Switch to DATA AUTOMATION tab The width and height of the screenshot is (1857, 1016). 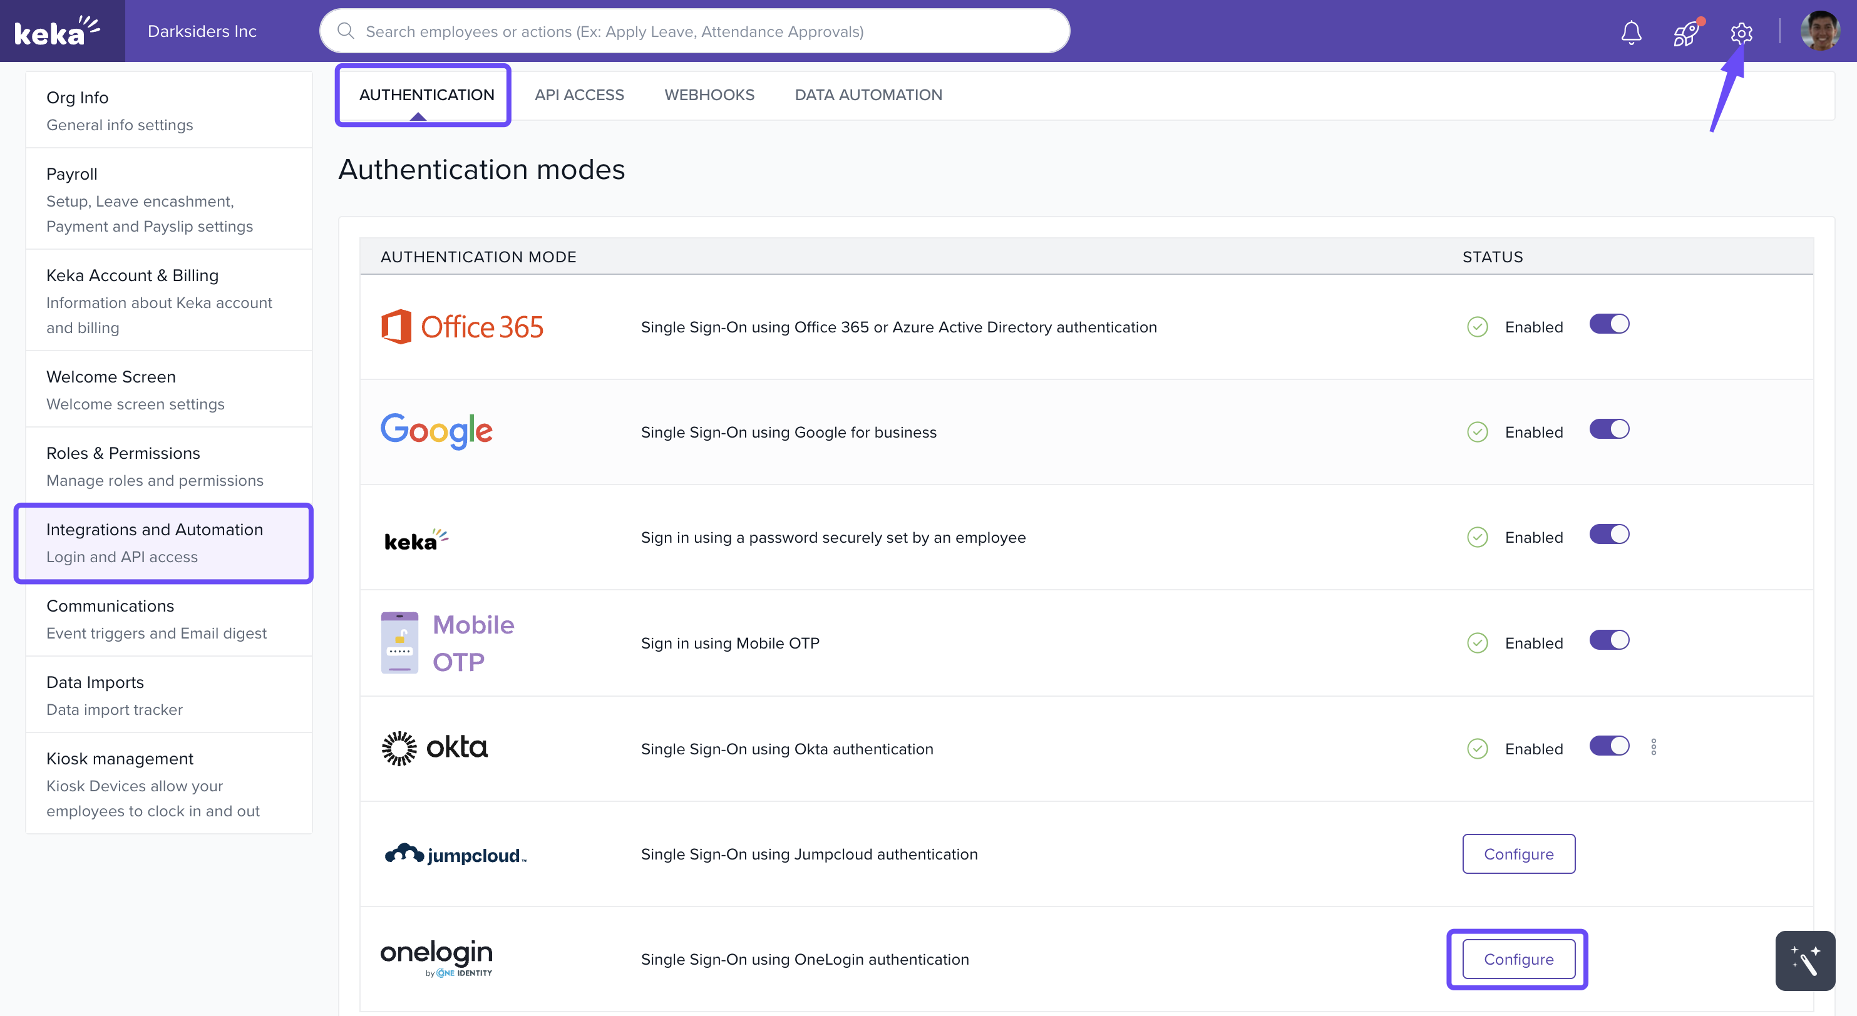(x=868, y=95)
